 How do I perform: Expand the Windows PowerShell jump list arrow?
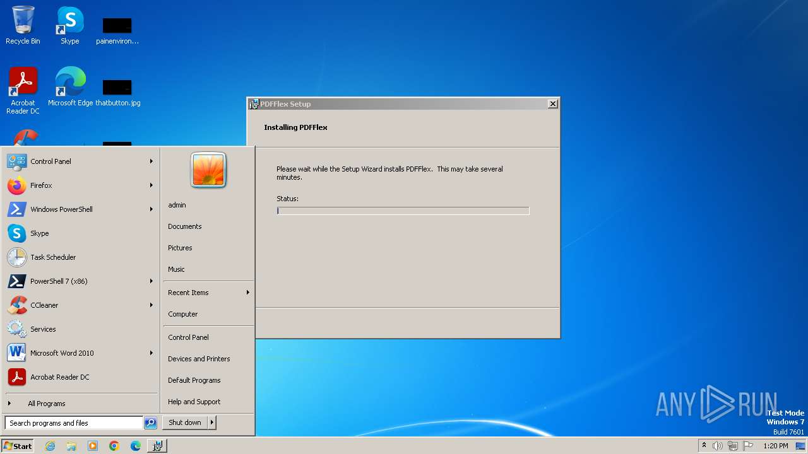click(x=151, y=209)
